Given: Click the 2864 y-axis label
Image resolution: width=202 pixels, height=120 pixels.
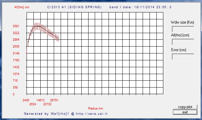Looking at the screenshot, I should (16, 40).
